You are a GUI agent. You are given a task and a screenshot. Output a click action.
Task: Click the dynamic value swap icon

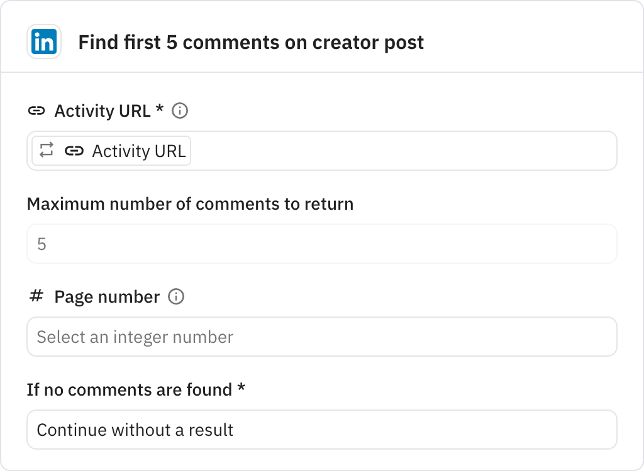coord(47,151)
